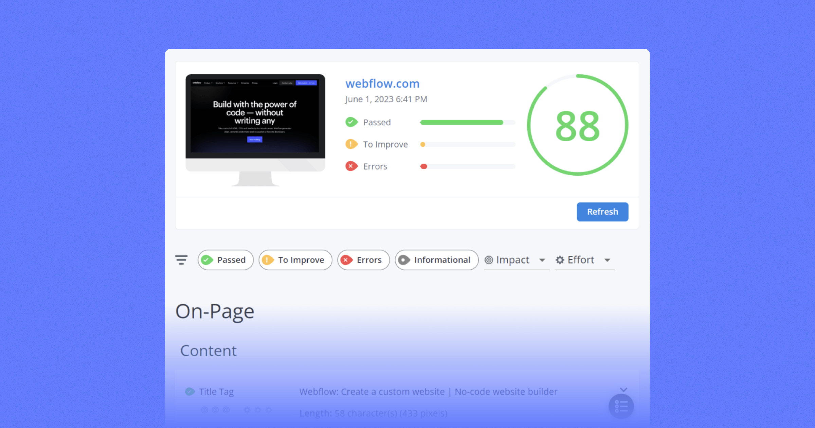
Task: Click the Impact target icon
Action: [489, 260]
